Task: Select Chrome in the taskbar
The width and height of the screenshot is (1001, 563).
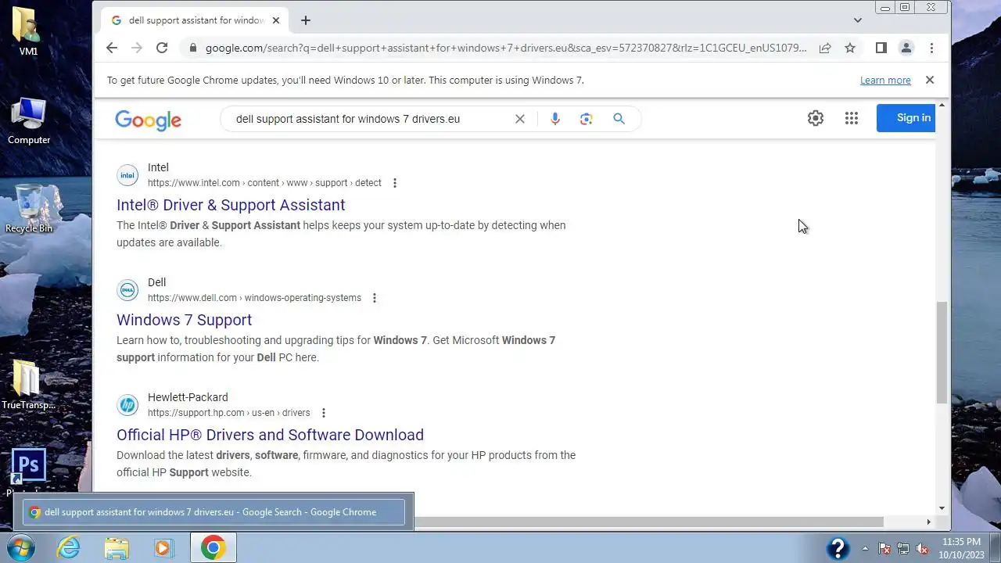Action: [x=213, y=547]
